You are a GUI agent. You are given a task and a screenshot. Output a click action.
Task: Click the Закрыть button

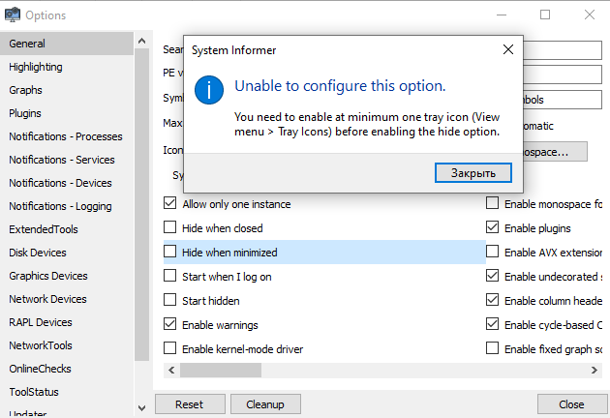pos(473,172)
